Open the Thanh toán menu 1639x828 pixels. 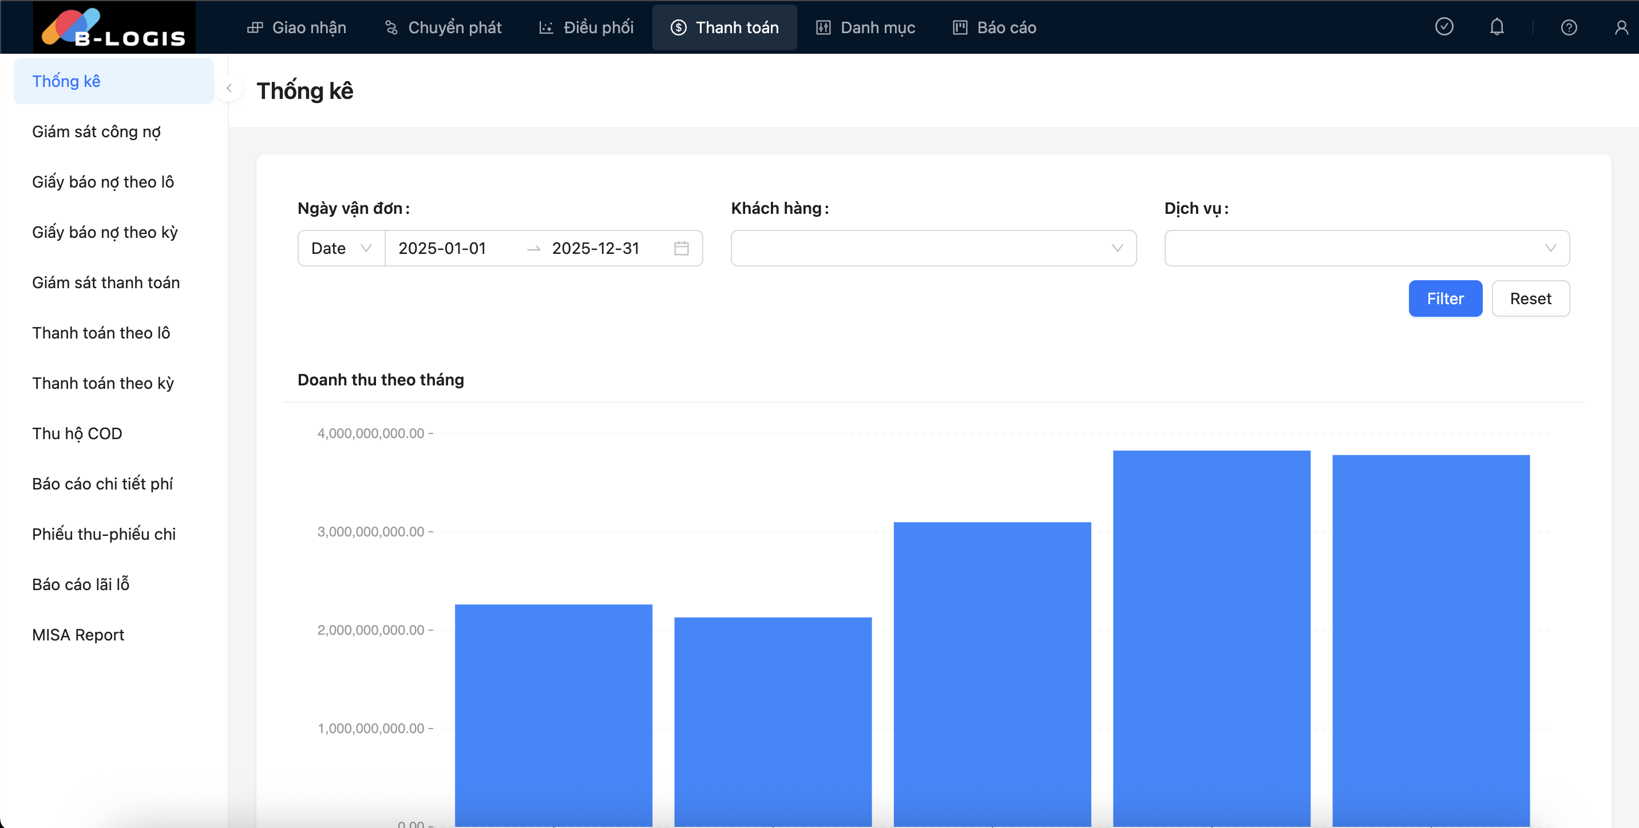[x=724, y=27]
